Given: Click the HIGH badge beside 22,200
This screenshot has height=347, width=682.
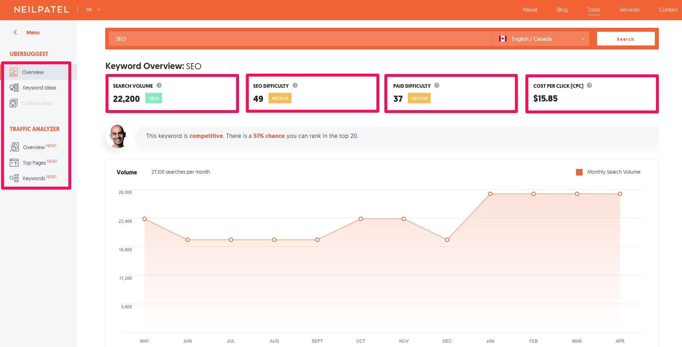Looking at the screenshot, I should point(154,98).
